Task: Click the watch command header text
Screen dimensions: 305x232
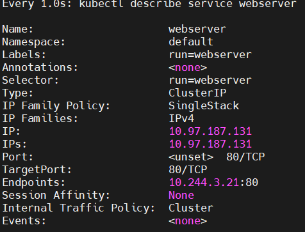Action: (x=149, y=4)
